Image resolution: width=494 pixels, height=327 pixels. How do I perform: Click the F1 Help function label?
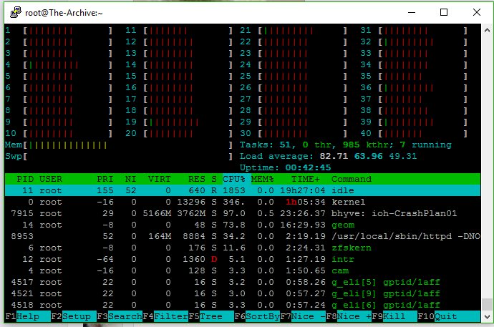click(x=28, y=316)
